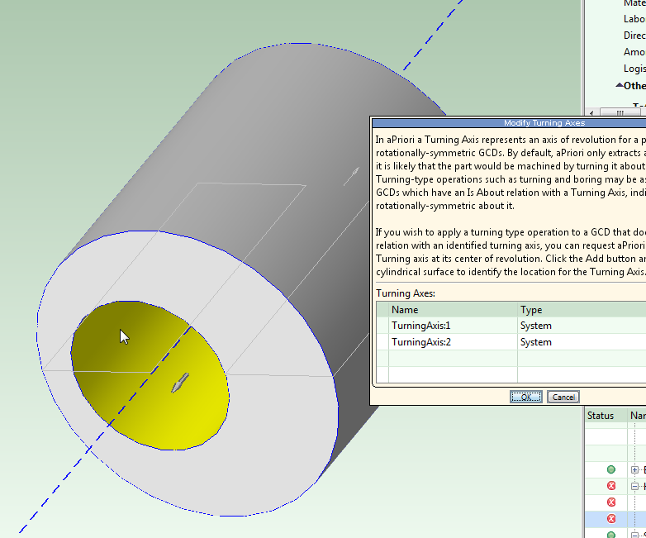The width and height of the screenshot is (646, 538).
Task: Collapse the tree node with minus sign
Action: [x=634, y=486]
